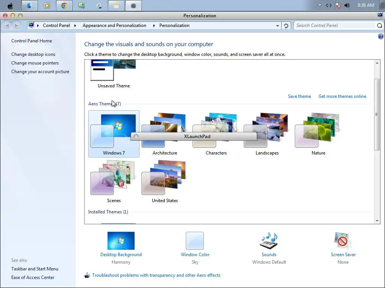Select Control Panel in the breadcrumb

coord(56,25)
